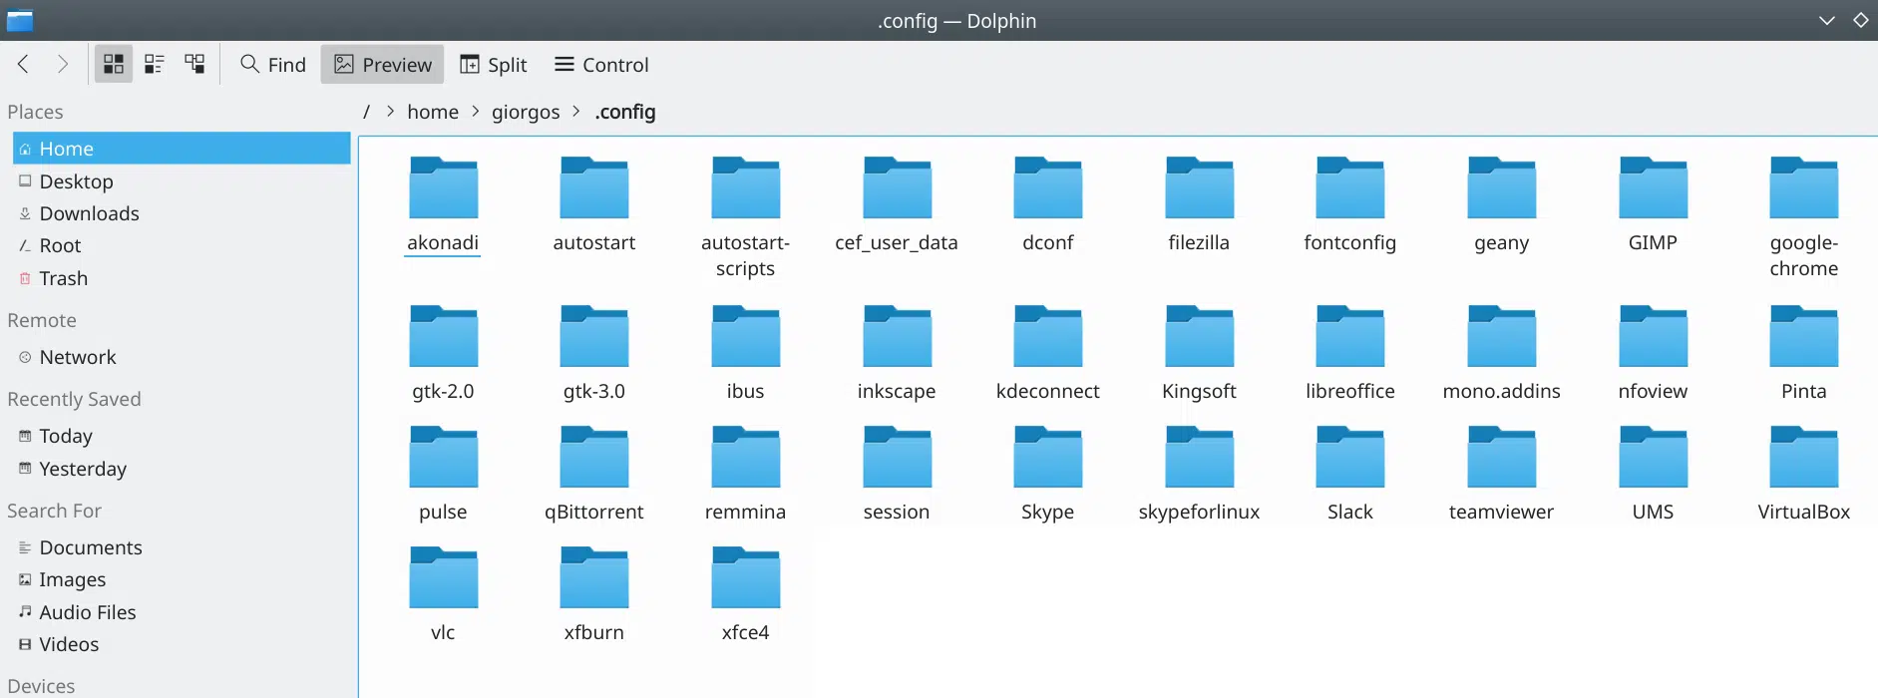
Task: Expand chevron after home in breadcrumb
Action: click(x=475, y=112)
